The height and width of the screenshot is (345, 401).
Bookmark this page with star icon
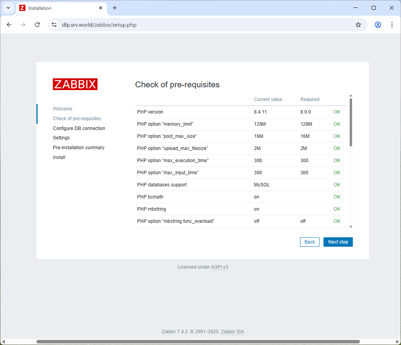(x=358, y=25)
